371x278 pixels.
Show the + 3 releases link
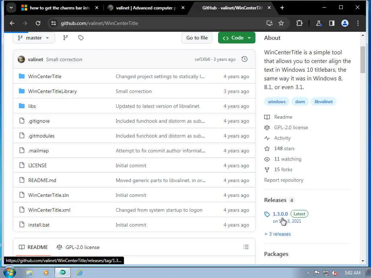click(x=278, y=234)
